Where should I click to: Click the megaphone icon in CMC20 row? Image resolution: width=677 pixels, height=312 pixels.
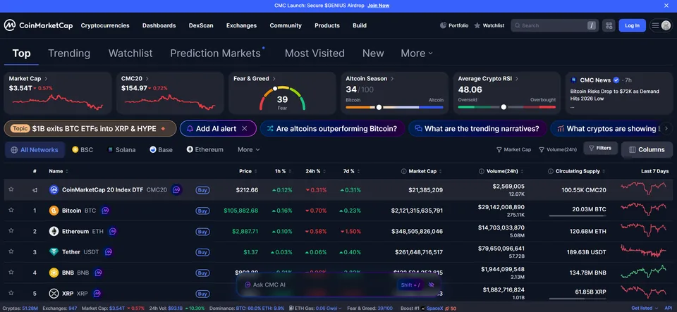[35, 189]
